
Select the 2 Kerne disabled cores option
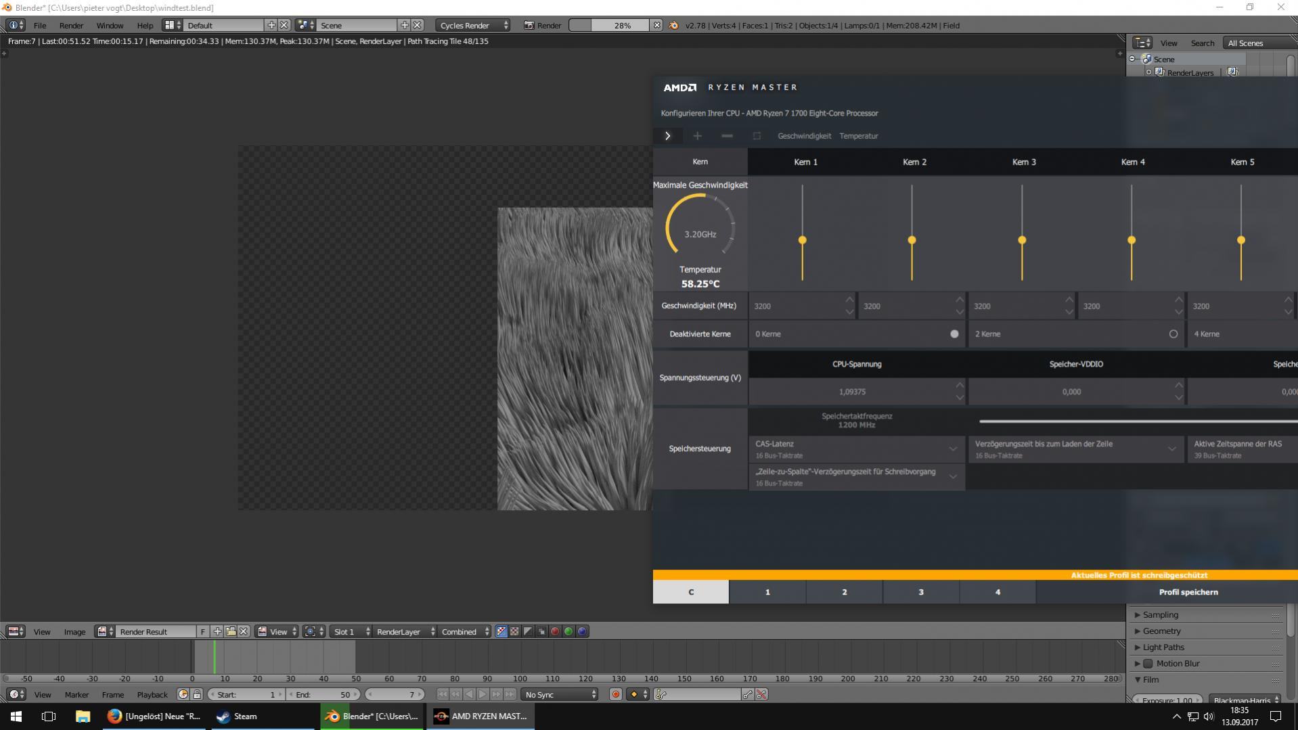click(1173, 334)
